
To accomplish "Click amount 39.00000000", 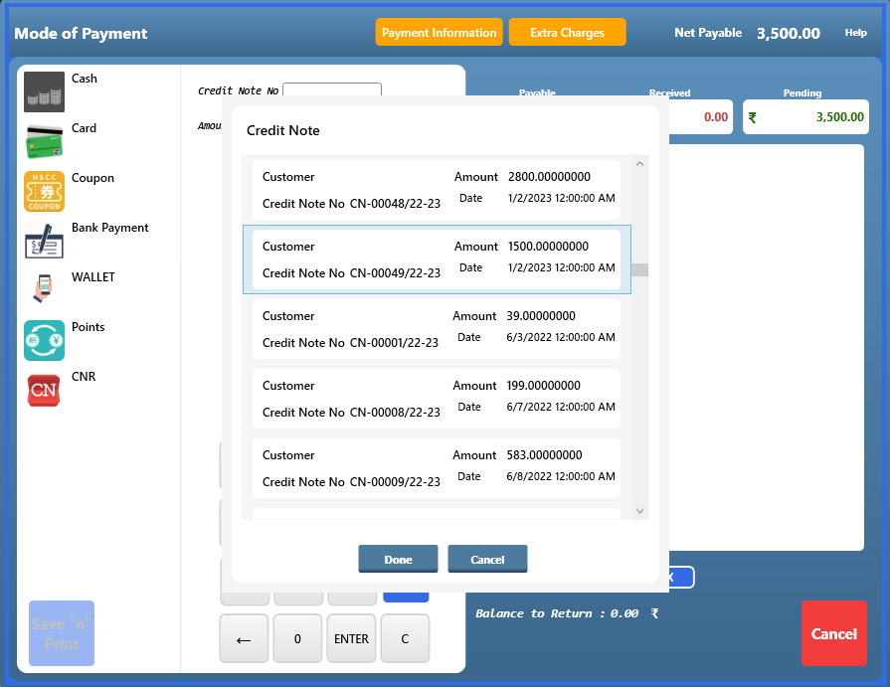I will coord(541,316).
